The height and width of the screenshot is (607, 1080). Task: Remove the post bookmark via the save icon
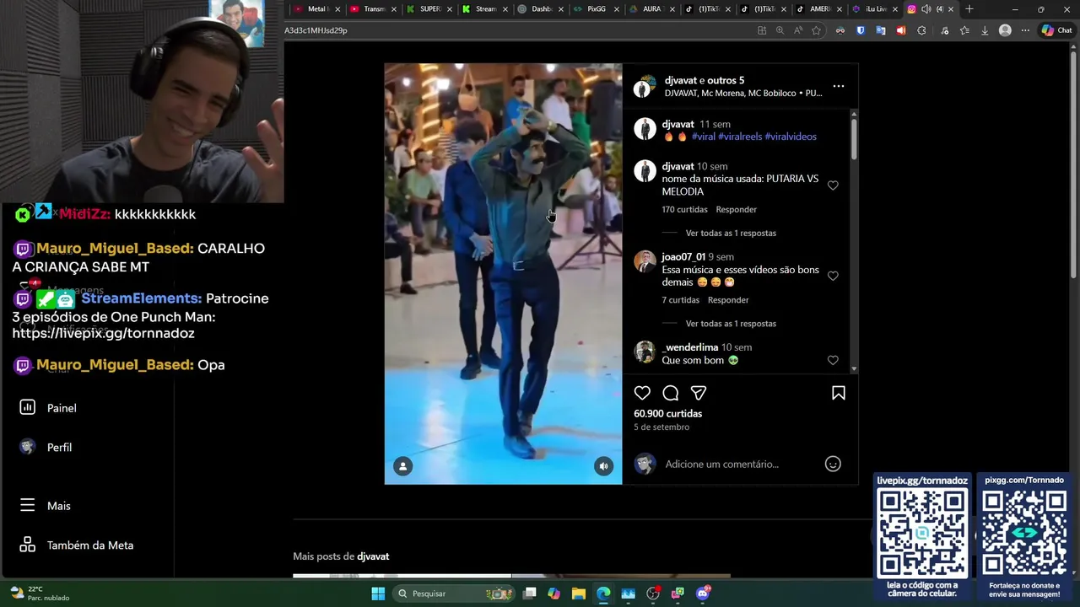[839, 393]
